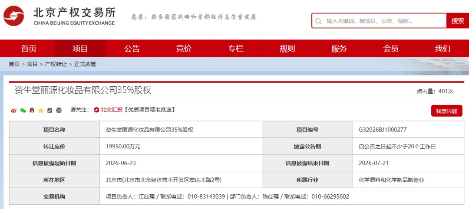Screen dimensions: 469x209
Task: Click the yellow star favorite icon
Action: [41, 111]
